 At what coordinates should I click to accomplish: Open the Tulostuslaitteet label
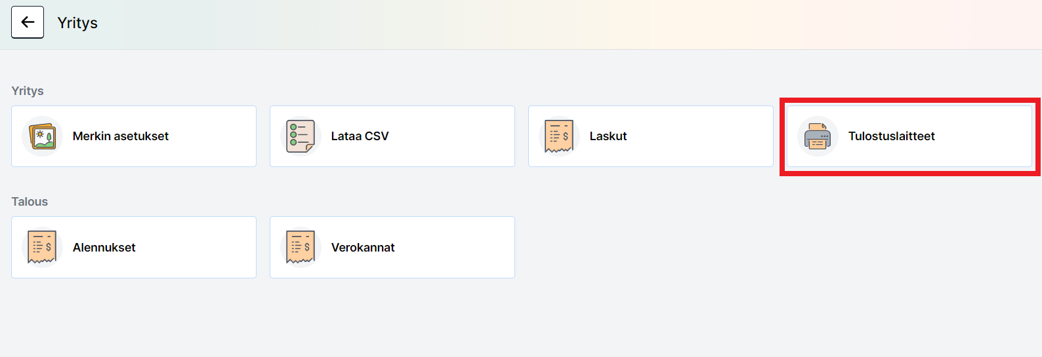pyautogui.click(x=891, y=136)
